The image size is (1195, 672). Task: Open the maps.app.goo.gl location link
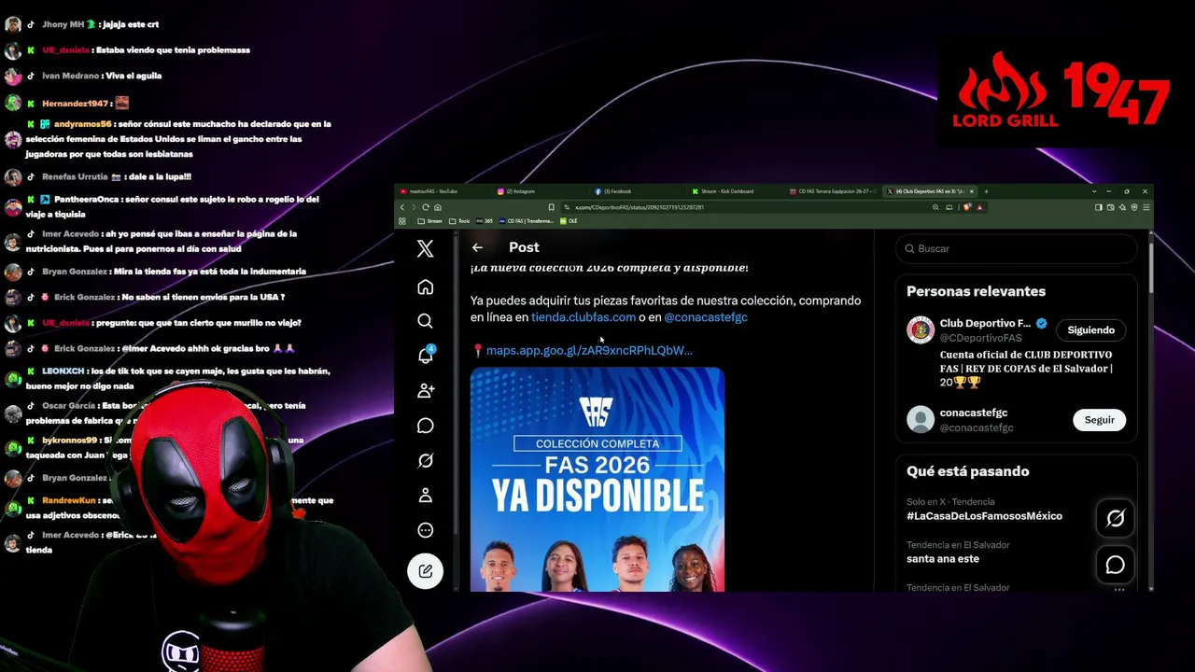pyautogui.click(x=589, y=350)
